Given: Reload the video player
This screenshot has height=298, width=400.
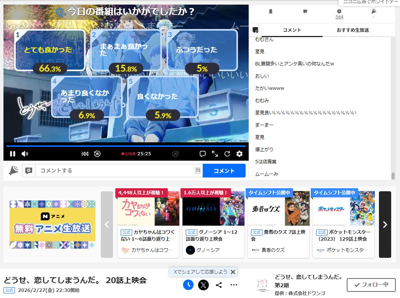Looking at the screenshot, I should (x=227, y=154).
